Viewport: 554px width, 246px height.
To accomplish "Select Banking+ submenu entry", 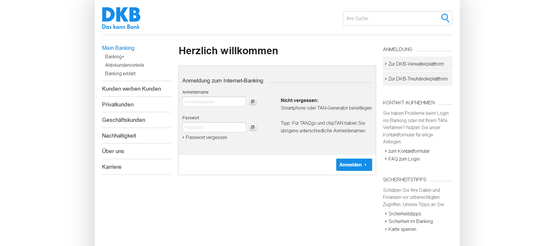I will (115, 57).
